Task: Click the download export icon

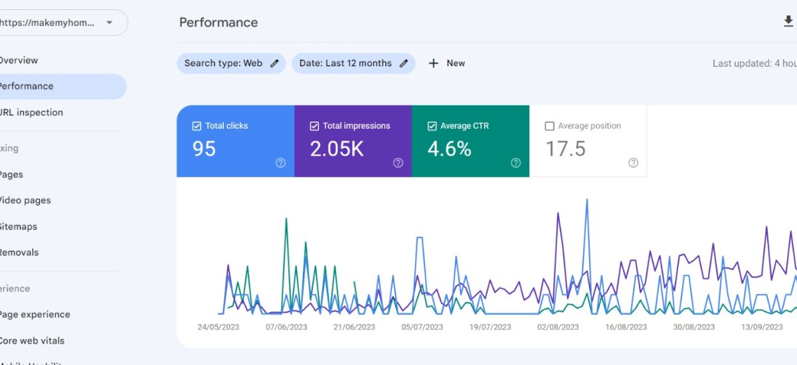Action: (788, 22)
